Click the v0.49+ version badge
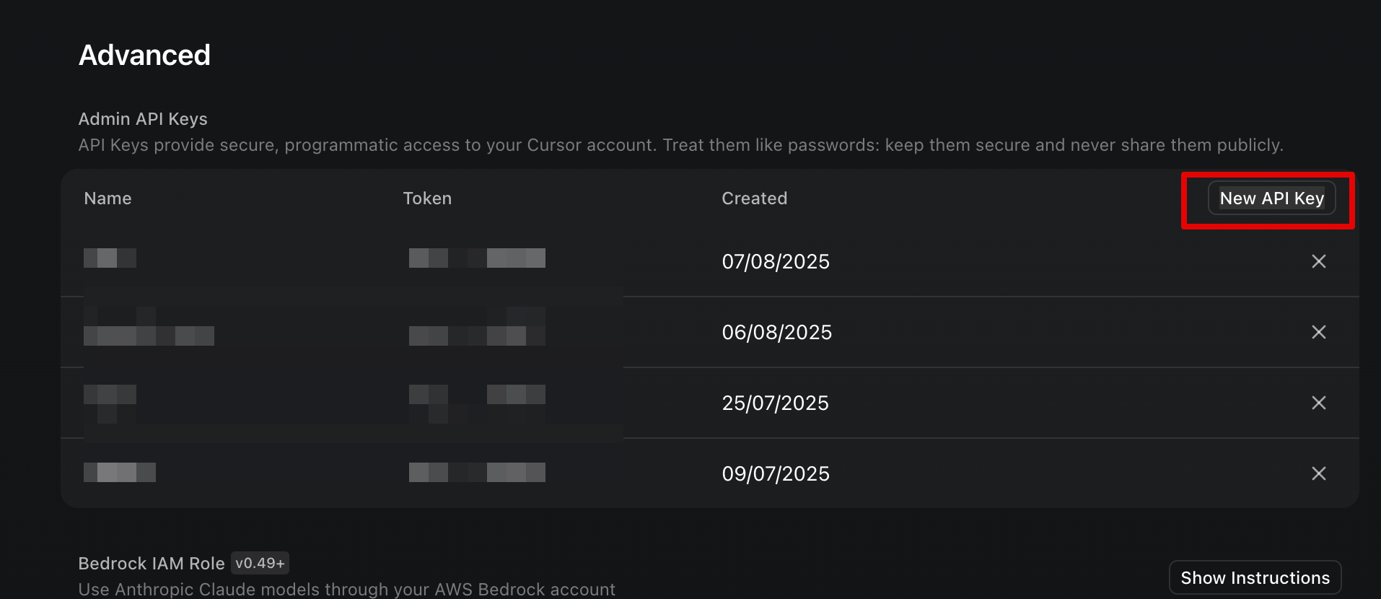This screenshot has width=1381, height=599. click(x=260, y=563)
